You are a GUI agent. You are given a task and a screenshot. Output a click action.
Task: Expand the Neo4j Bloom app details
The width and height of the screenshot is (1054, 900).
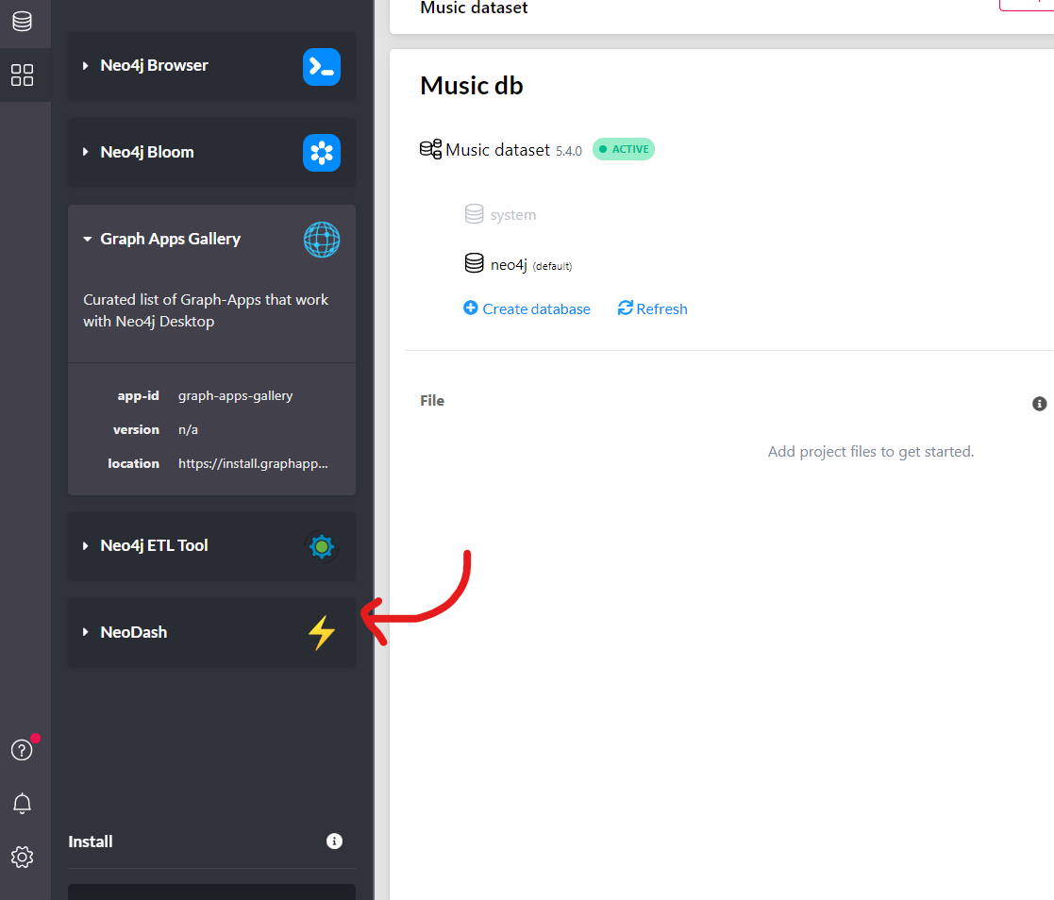(x=87, y=152)
